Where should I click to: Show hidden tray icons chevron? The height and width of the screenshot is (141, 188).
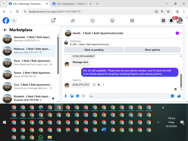coord(158,122)
